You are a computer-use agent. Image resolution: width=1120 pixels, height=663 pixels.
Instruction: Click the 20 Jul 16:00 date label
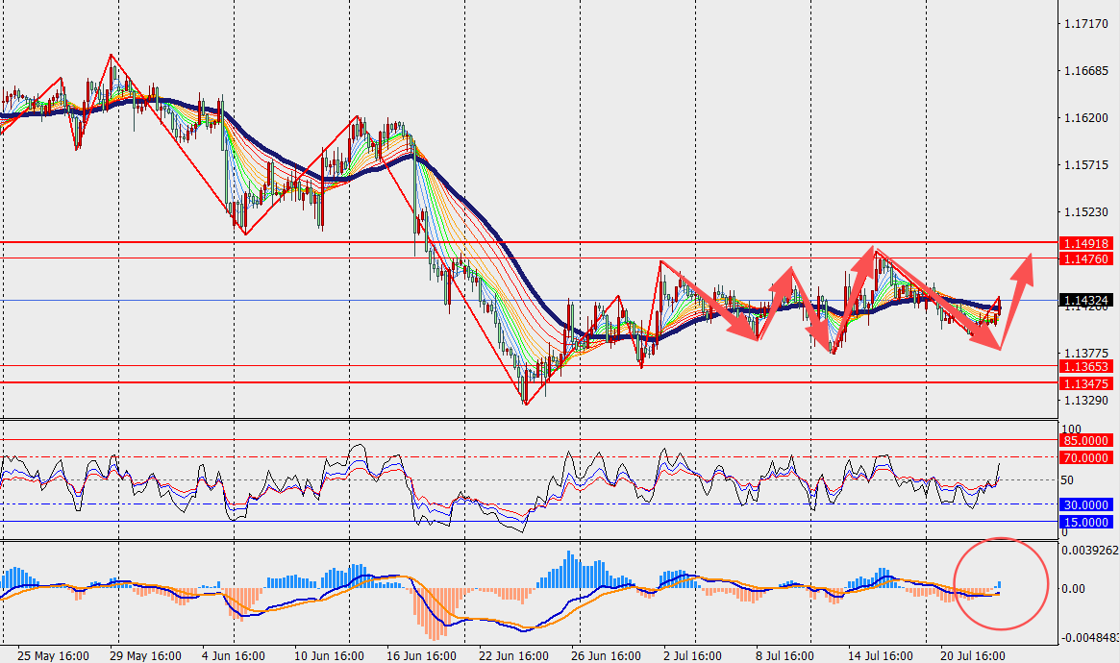[972, 656]
